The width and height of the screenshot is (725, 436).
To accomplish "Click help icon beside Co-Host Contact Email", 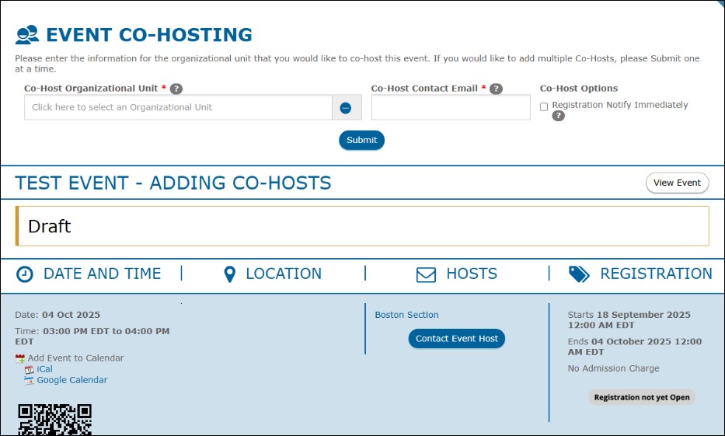I will tap(496, 89).
